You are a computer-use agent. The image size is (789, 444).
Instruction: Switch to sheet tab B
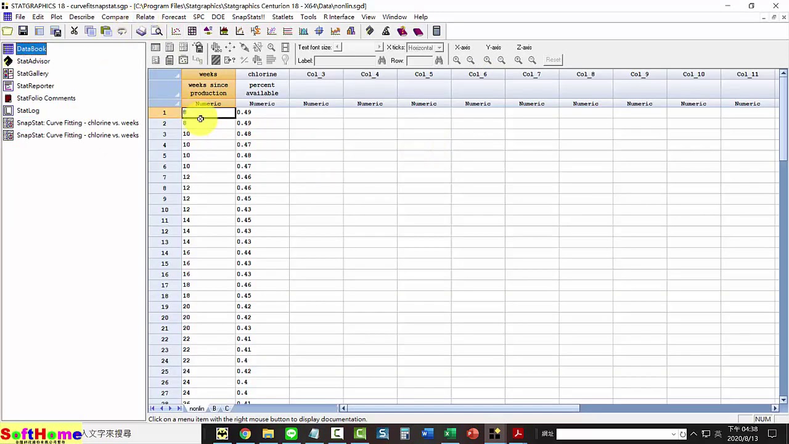click(215, 408)
